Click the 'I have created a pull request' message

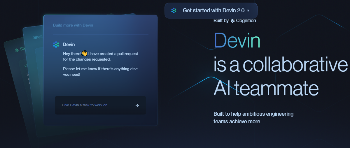point(113,54)
